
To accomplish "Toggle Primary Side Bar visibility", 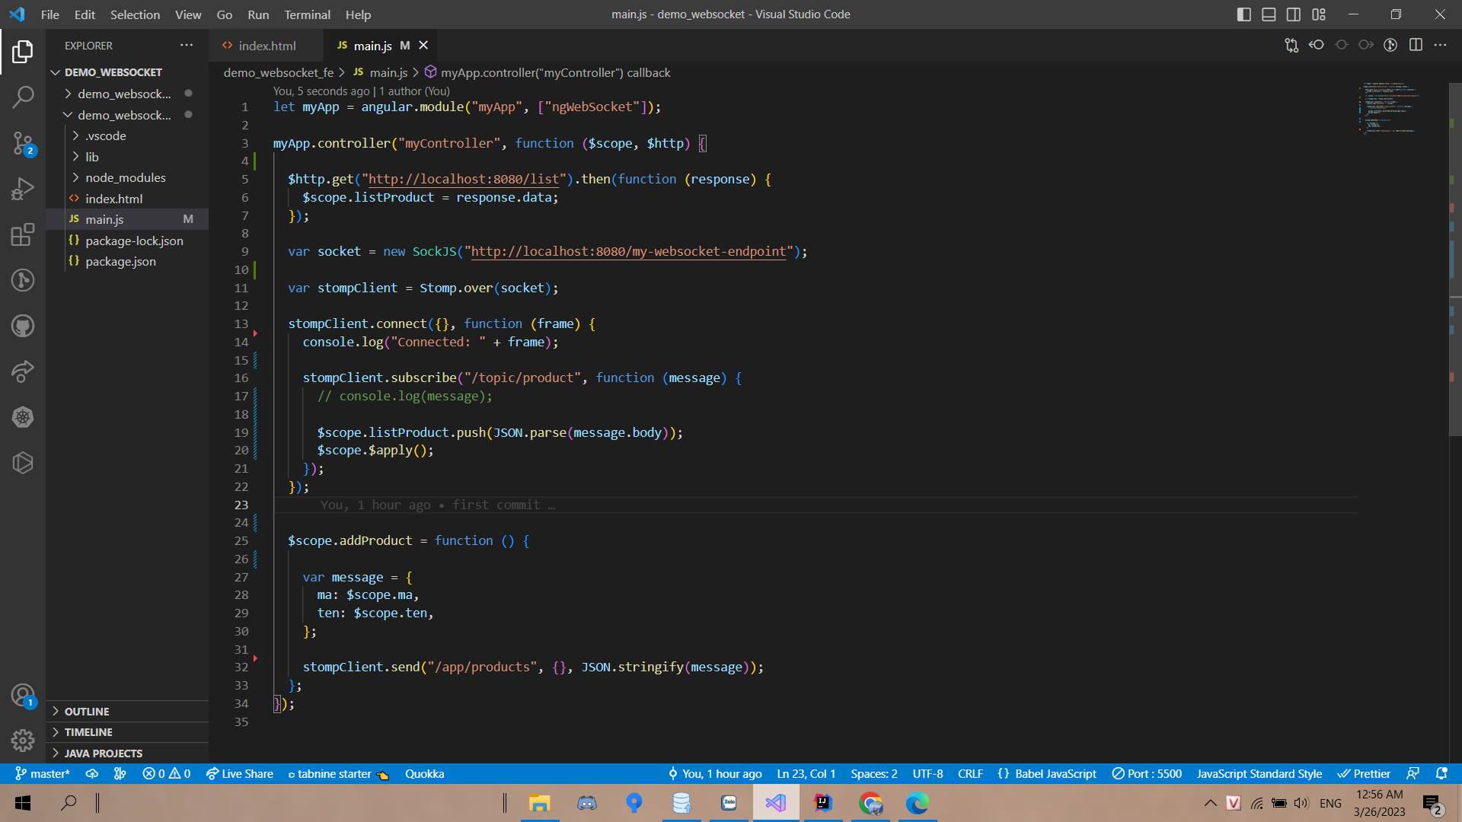I will (x=1244, y=14).
